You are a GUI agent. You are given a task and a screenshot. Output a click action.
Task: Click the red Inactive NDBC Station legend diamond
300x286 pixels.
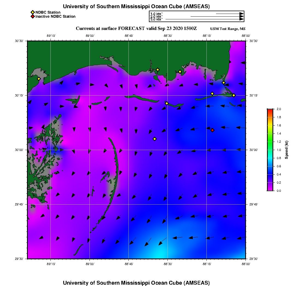click(x=33, y=16)
